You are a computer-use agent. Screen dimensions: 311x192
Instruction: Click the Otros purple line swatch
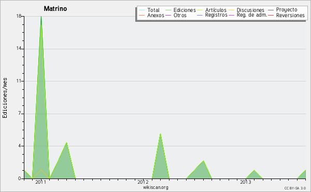[168, 15]
